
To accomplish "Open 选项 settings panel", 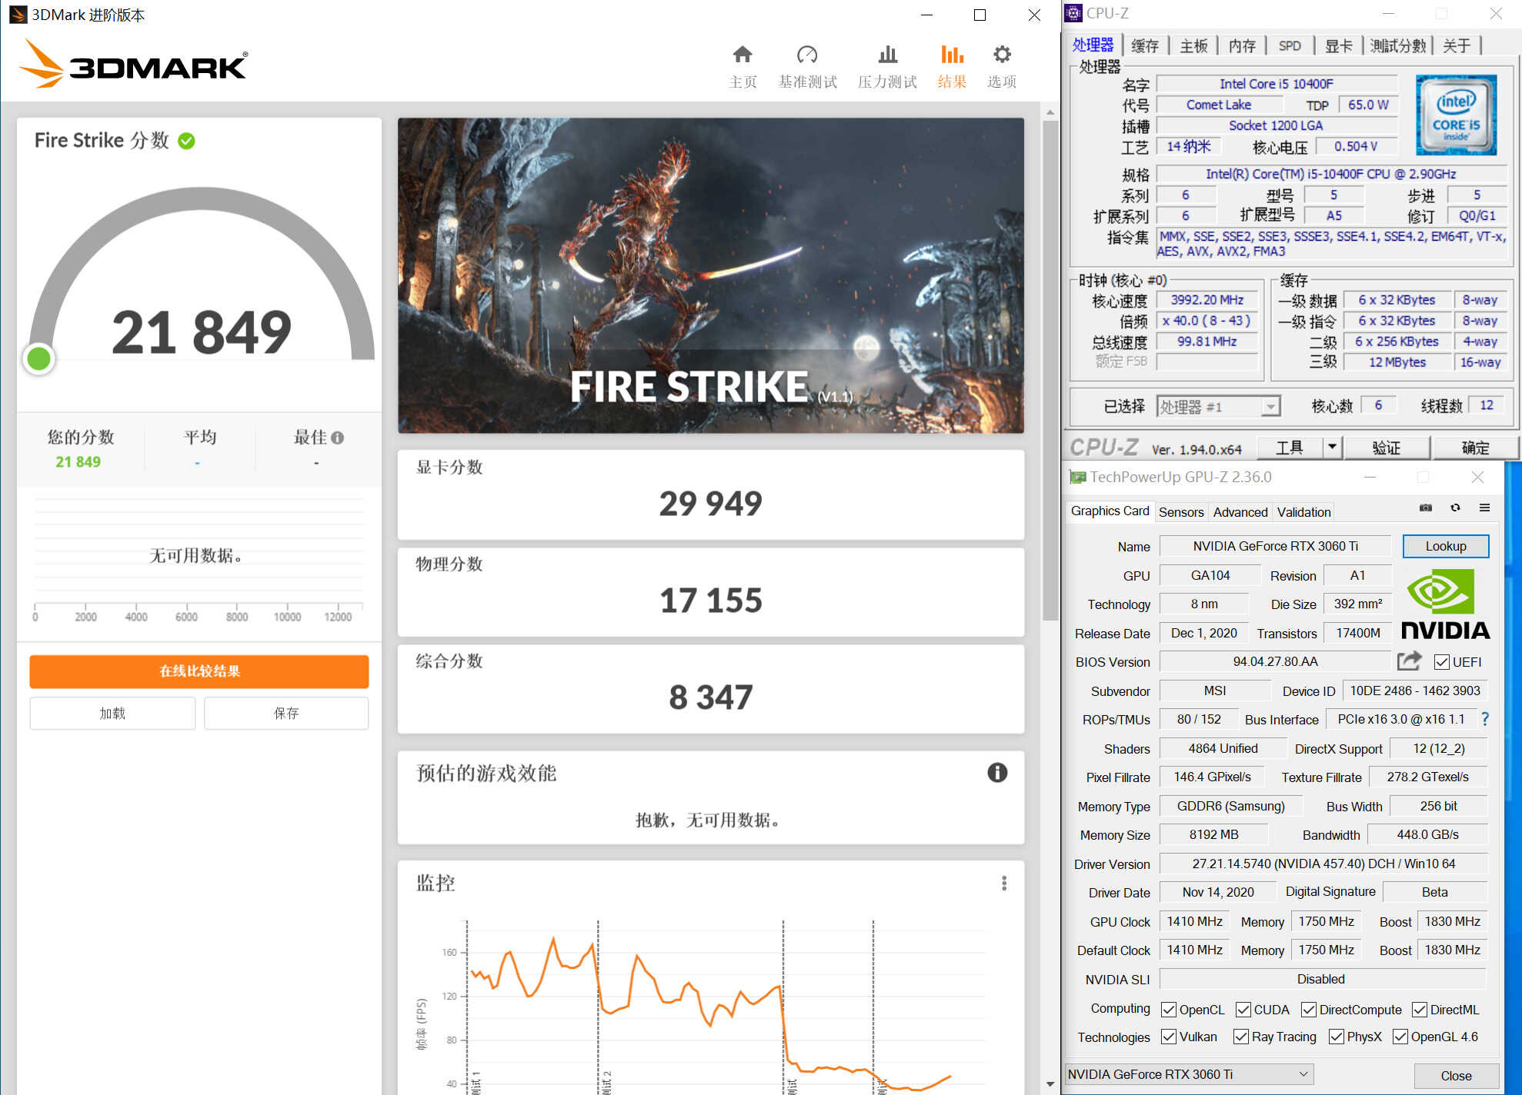I will point(1003,65).
